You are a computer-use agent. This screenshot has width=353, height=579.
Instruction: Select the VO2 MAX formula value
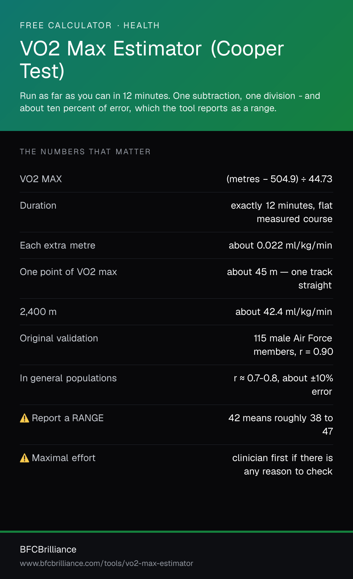[279, 179]
